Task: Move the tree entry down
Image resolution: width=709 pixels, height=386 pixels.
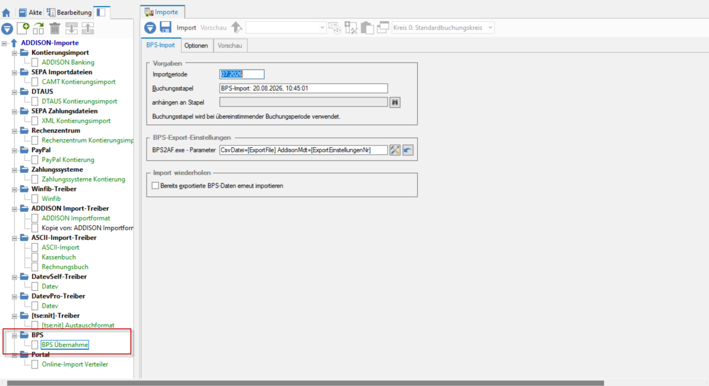Action: tap(72, 29)
